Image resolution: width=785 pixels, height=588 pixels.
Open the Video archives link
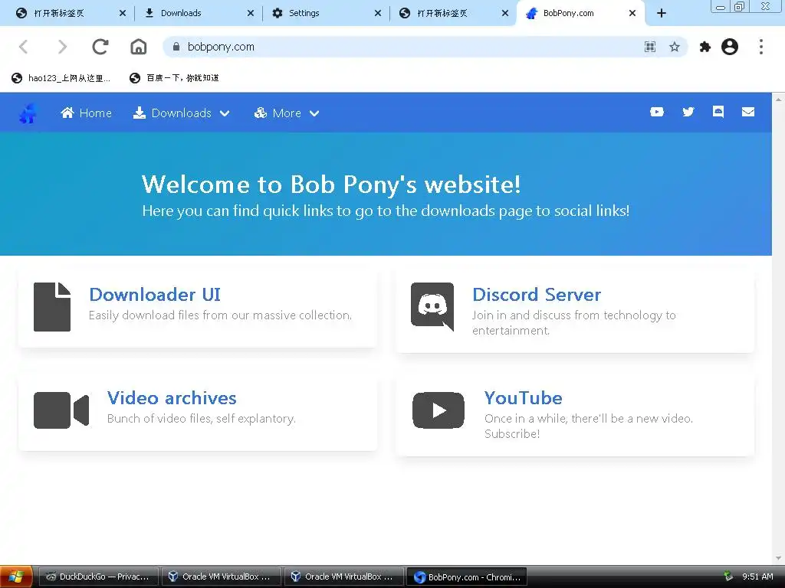172,398
